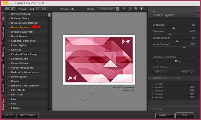
Task: Toggle the Preview checkbox
Action: point(72,9)
